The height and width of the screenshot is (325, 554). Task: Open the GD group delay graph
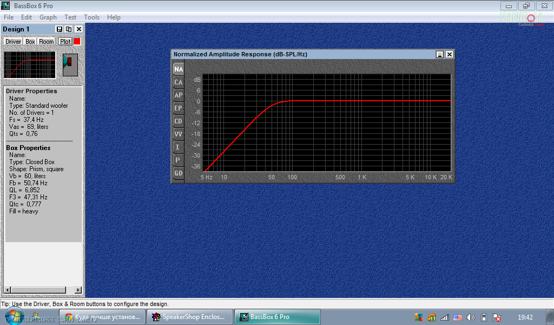point(178,173)
